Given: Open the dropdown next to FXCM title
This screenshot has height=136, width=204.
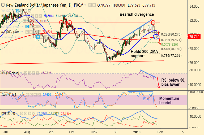Looking at the screenshot, I should 85,5.
